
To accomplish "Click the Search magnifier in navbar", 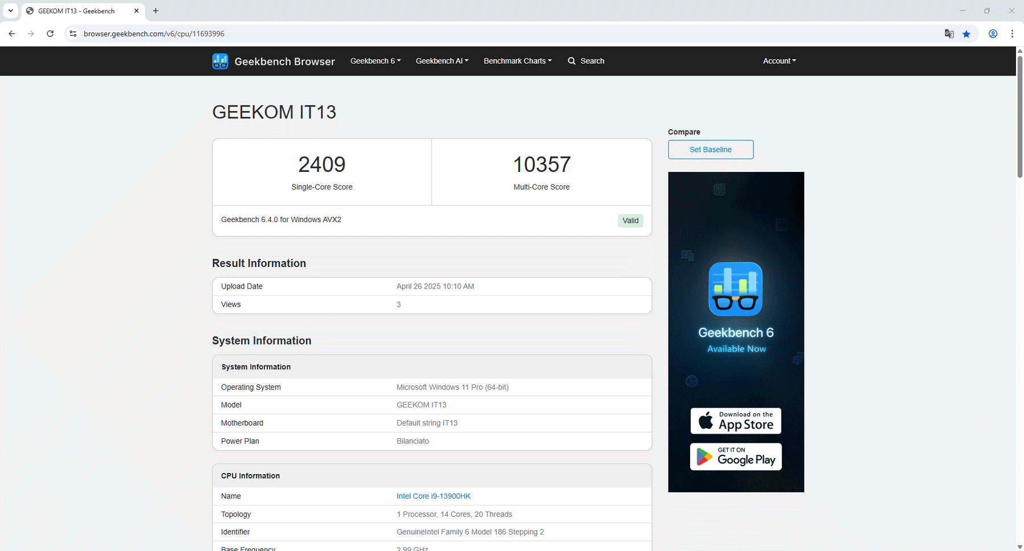I will [x=572, y=61].
